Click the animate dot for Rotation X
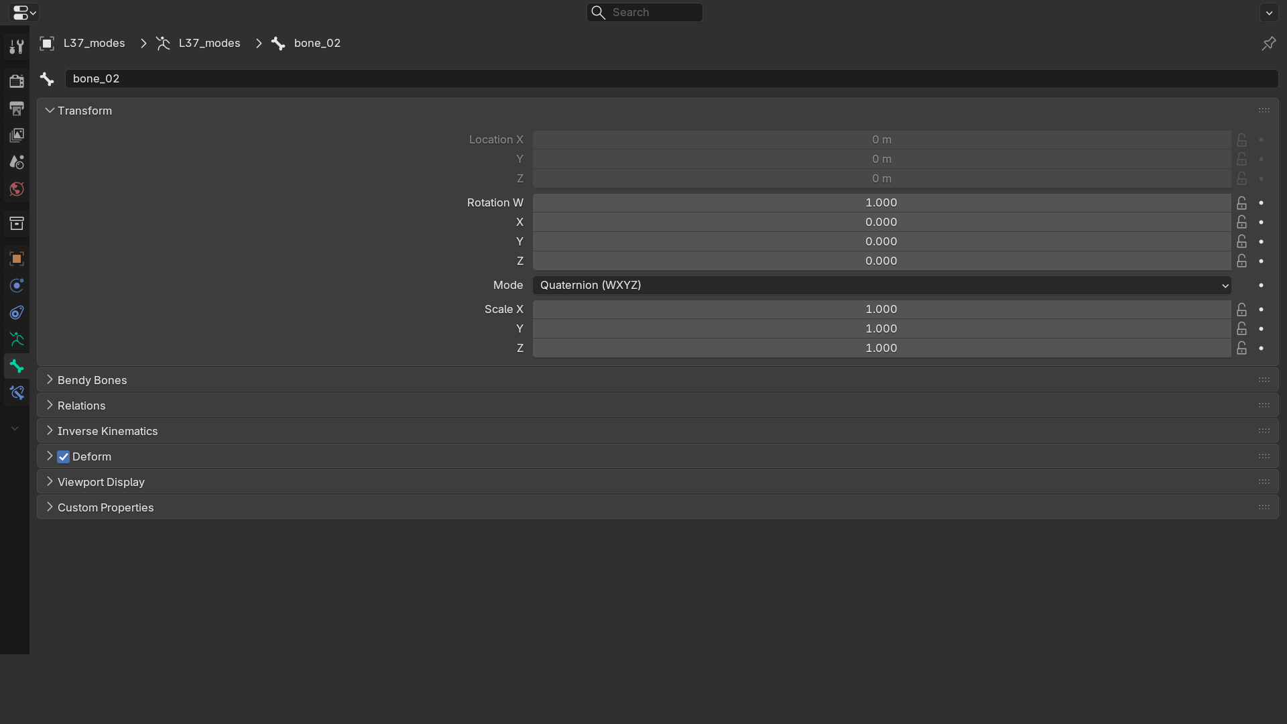 (1261, 222)
